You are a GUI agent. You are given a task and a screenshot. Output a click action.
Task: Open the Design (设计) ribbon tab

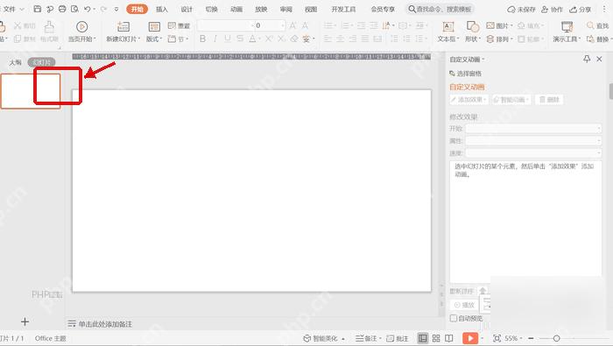click(x=187, y=9)
